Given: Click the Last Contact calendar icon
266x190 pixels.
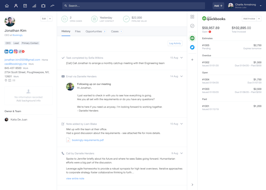Looking at the screenshot, I should [x=94, y=19].
